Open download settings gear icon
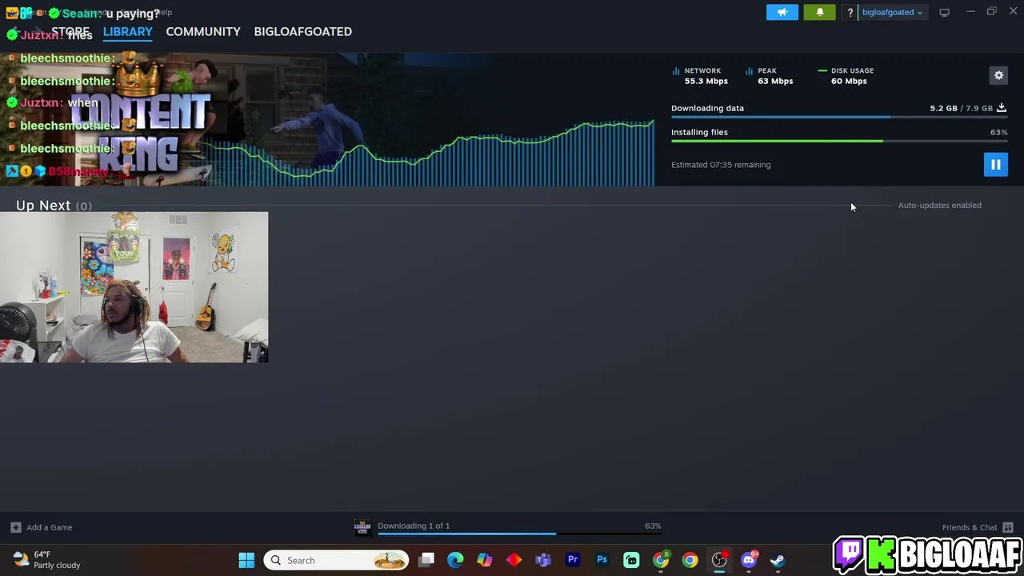 [998, 75]
